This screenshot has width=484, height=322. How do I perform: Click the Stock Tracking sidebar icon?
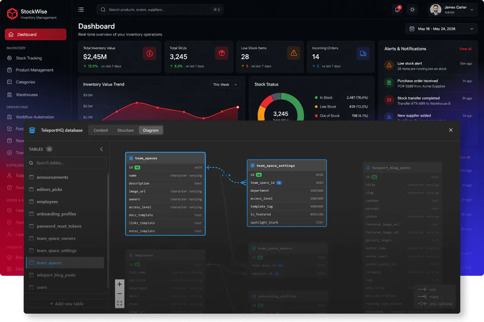pyautogui.click(x=9, y=58)
